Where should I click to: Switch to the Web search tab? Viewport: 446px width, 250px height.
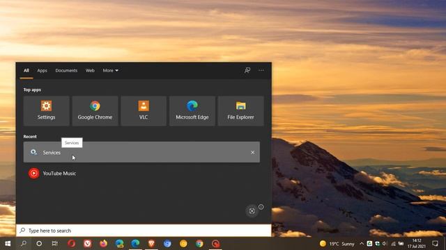(90, 71)
